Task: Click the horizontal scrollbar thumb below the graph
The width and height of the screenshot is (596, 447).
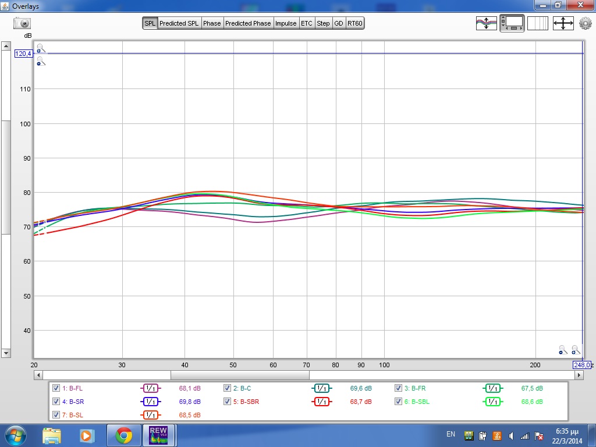Action: [239, 375]
